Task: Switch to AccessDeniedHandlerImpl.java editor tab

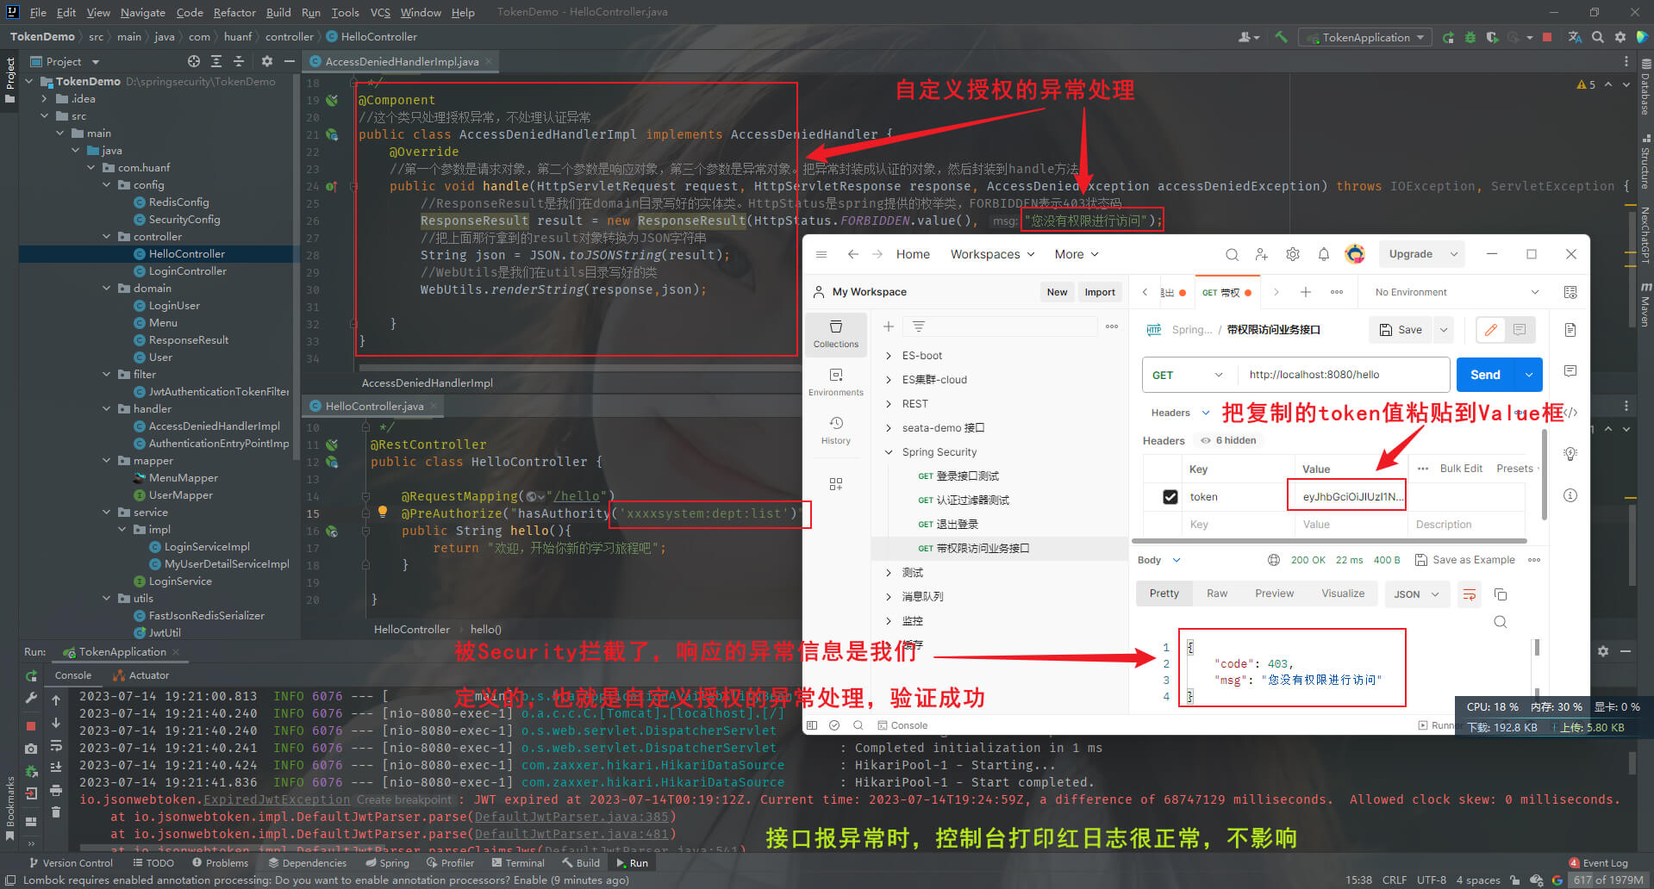Action: (401, 61)
